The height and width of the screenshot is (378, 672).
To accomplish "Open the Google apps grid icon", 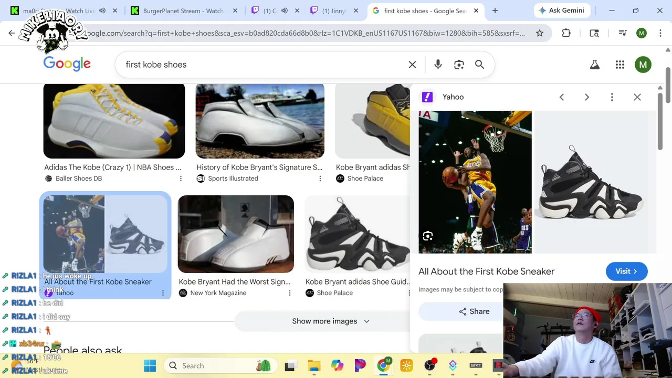I will pyautogui.click(x=620, y=65).
